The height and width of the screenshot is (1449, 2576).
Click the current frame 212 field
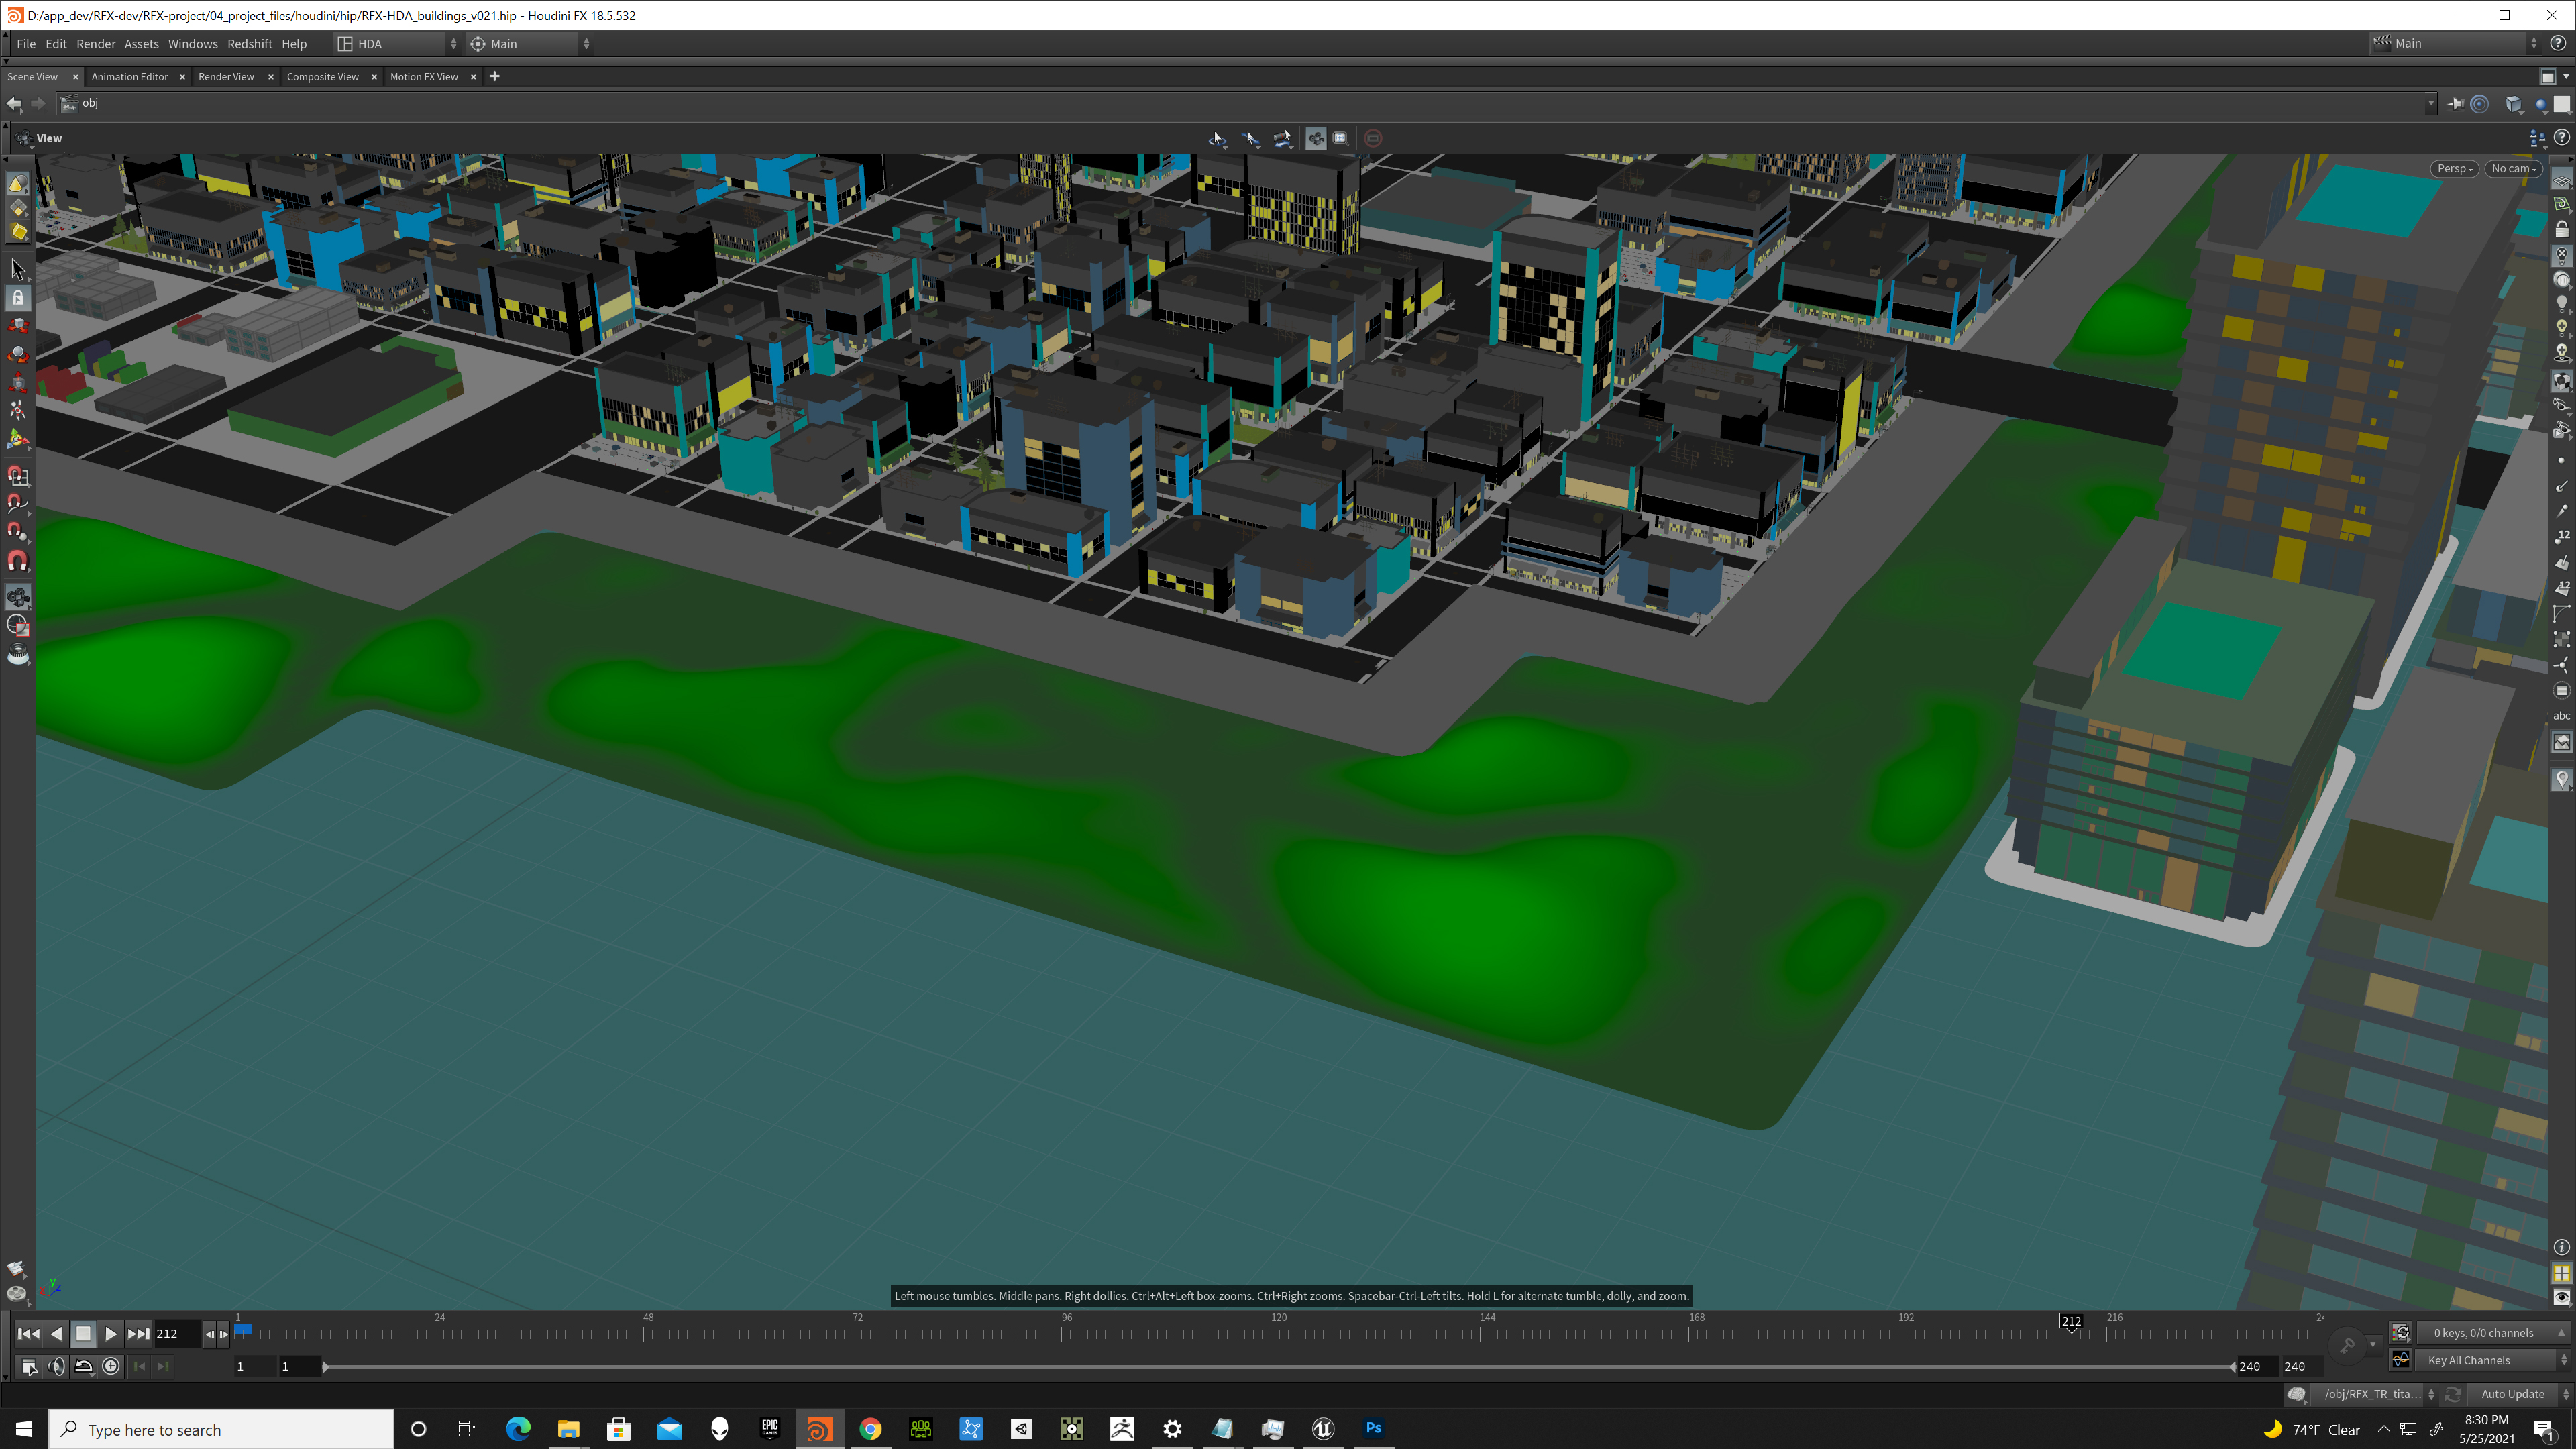[x=177, y=1333]
